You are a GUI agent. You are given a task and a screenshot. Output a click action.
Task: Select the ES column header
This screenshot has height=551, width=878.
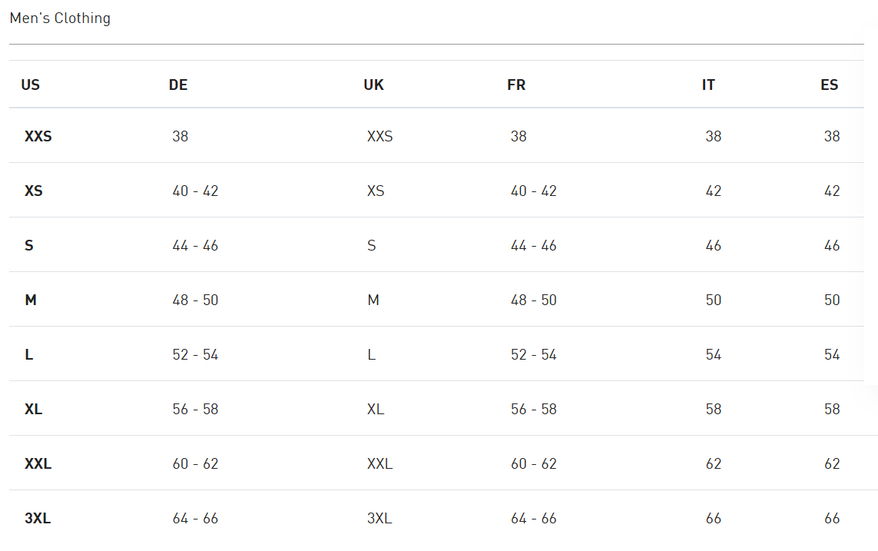click(830, 85)
